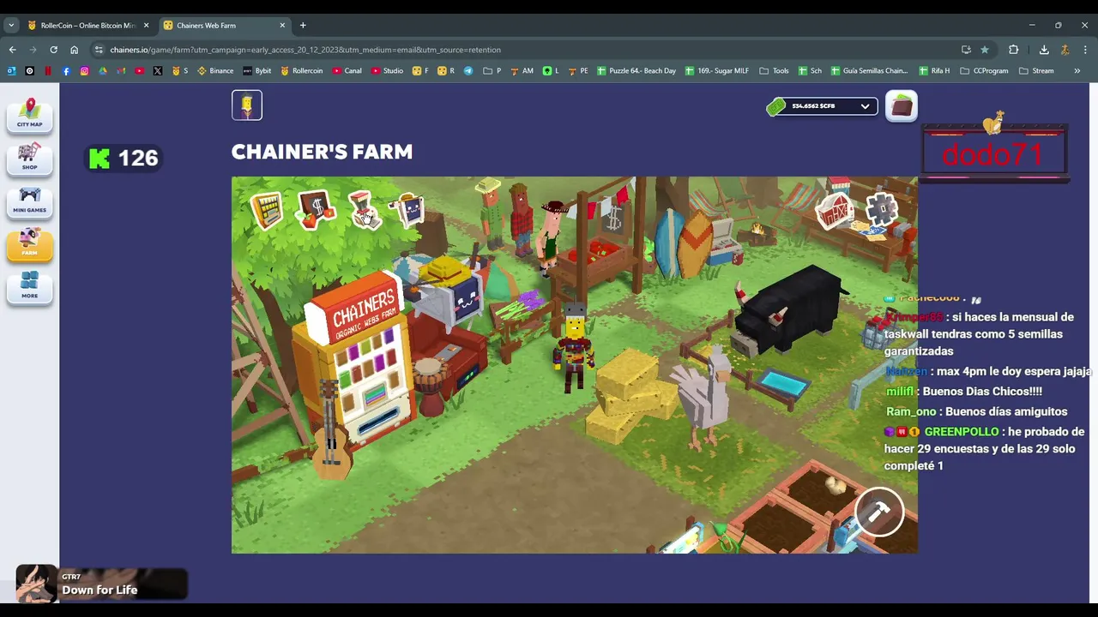Screen dimensions: 1098x617
Task: Open the Guía Semillas Chain... bookmark
Action: pos(869,71)
